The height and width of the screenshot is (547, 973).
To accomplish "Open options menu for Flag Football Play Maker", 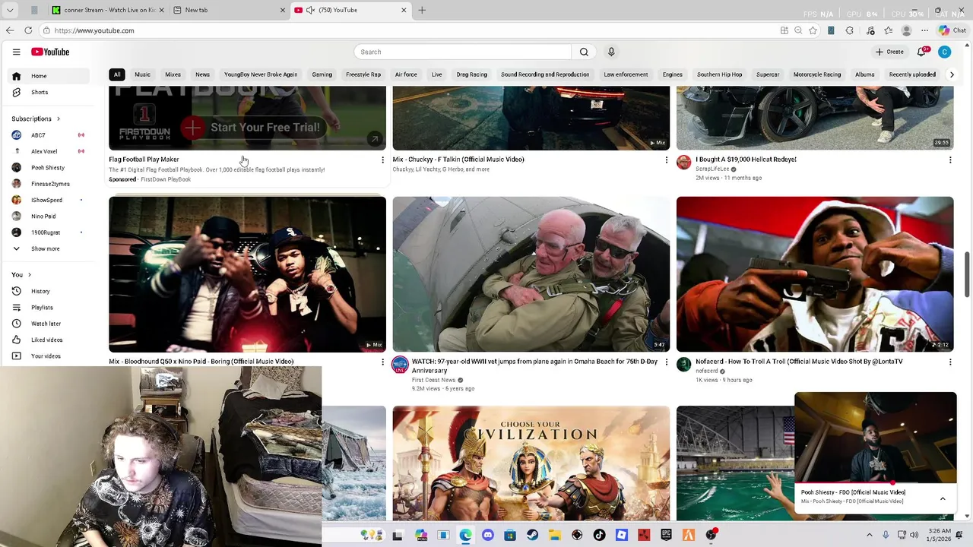I will point(382,160).
